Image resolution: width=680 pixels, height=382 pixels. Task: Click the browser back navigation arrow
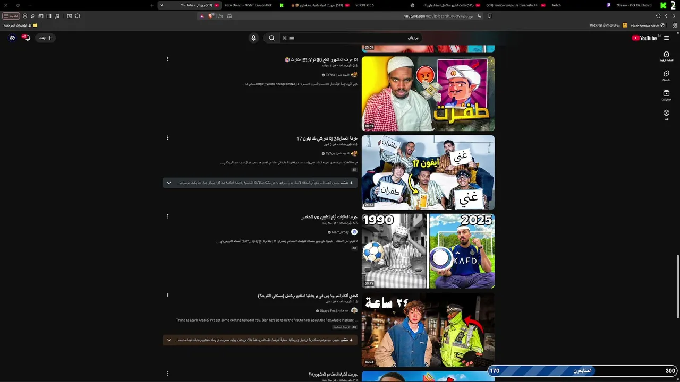(x=675, y=16)
